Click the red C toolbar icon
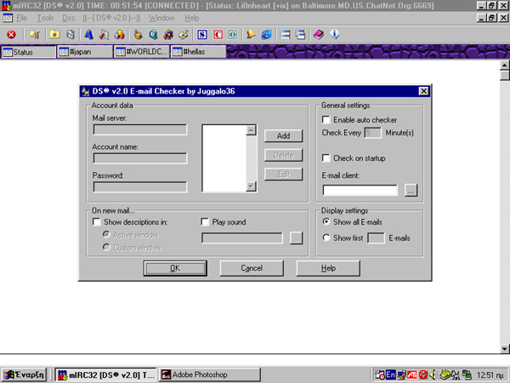 (x=218, y=35)
